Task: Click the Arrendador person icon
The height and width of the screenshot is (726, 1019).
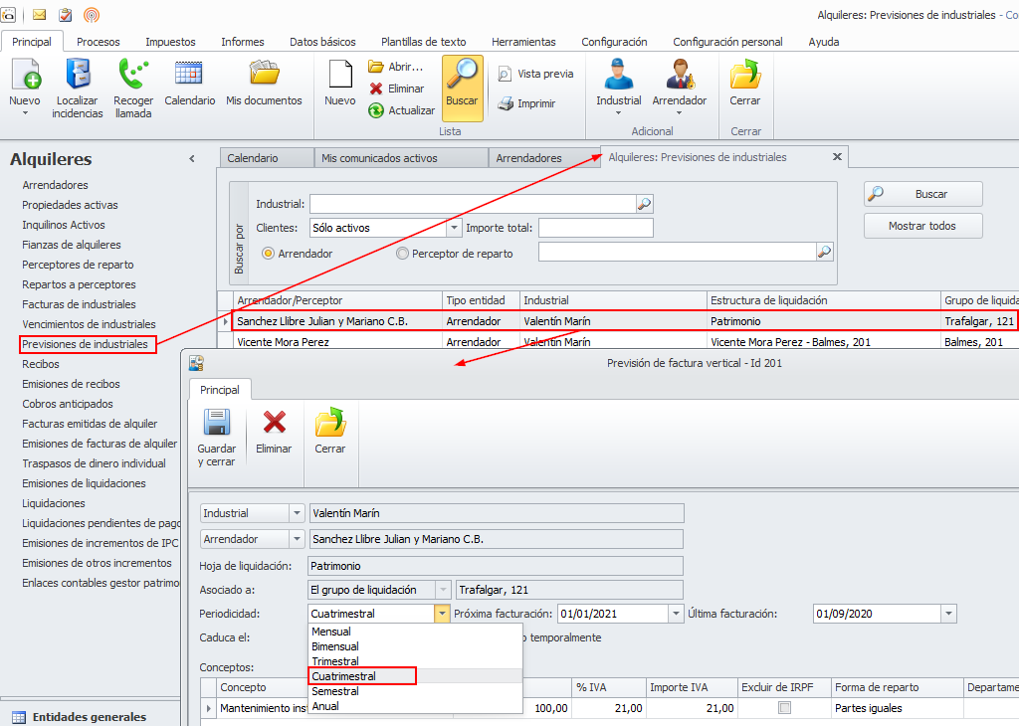Action: 680,74
